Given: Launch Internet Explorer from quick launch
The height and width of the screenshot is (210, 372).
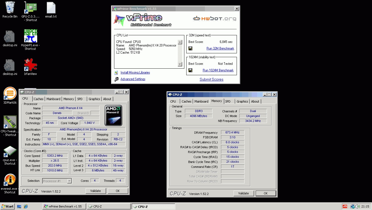Looking at the screenshot, I should coord(26,206).
